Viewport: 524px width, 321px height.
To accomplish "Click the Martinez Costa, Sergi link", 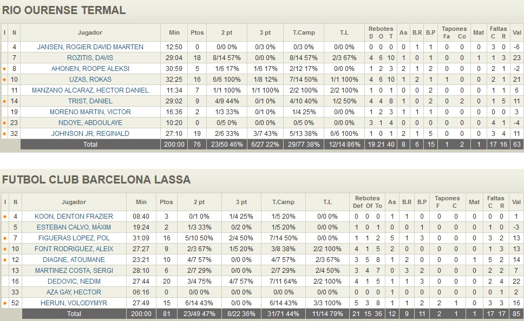I will tap(73, 271).
